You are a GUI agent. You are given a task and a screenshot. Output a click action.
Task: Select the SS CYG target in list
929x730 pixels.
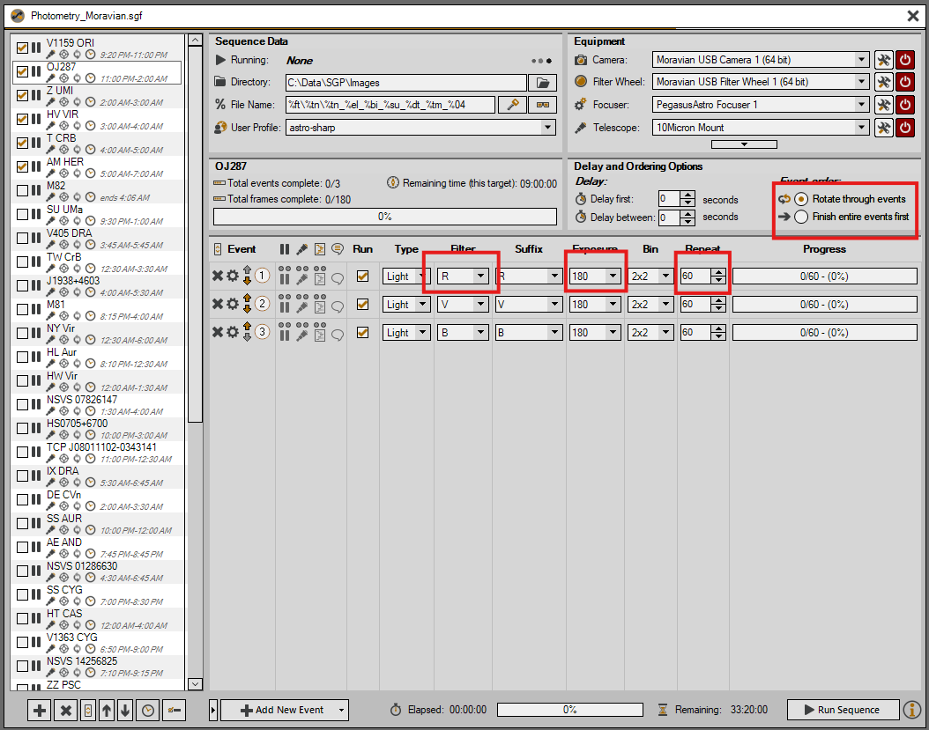coord(64,589)
